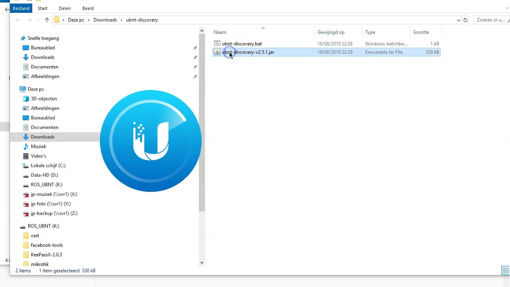Open Afbeeldingen under Deze pc
The width and height of the screenshot is (510, 287).
click(45, 108)
